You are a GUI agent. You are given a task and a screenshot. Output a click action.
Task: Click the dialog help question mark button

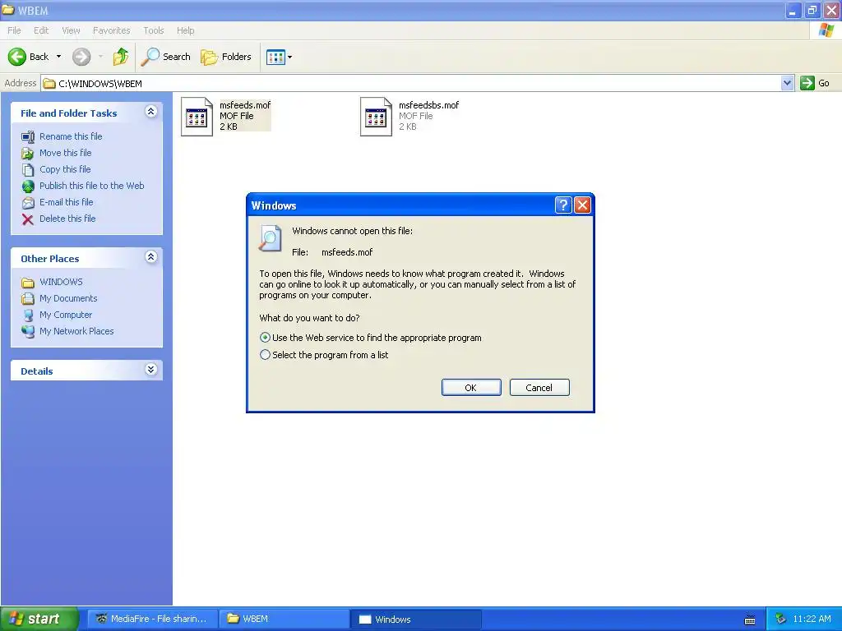(562, 205)
